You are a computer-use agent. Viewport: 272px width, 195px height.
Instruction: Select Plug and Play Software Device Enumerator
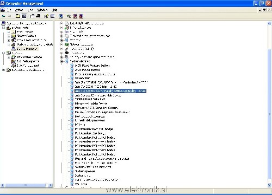[x=102, y=159]
